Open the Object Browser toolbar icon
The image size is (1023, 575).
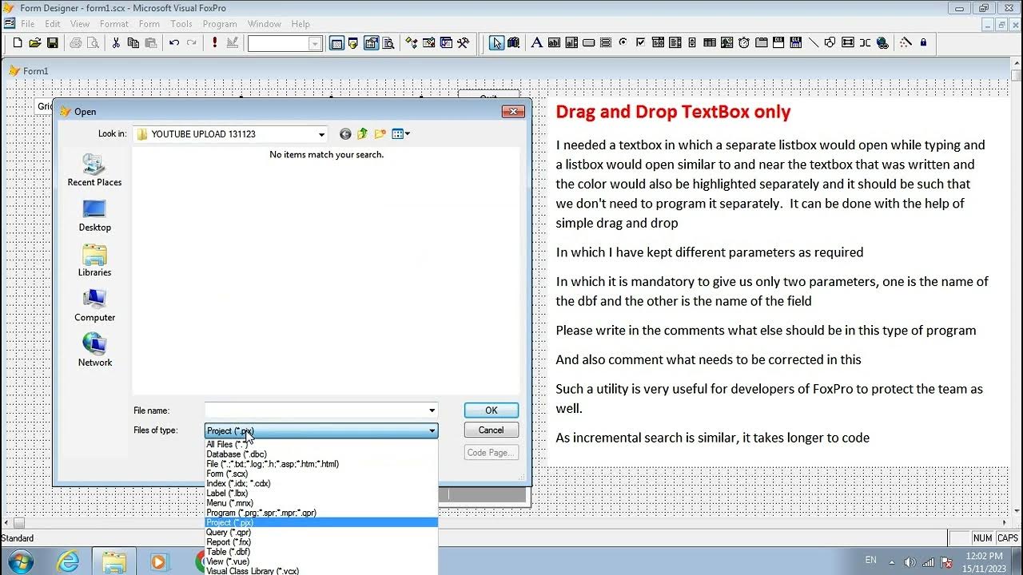429,43
